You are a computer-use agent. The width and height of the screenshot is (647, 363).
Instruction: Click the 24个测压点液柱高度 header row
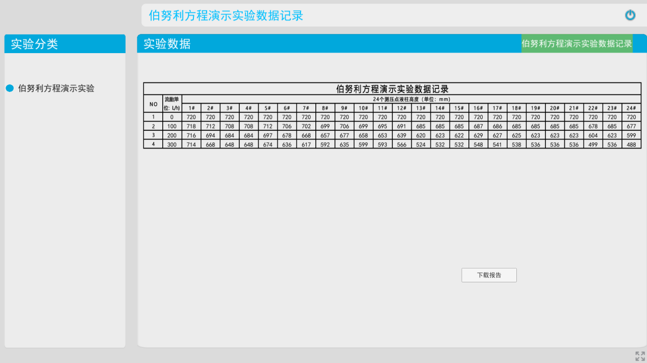[x=411, y=99]
